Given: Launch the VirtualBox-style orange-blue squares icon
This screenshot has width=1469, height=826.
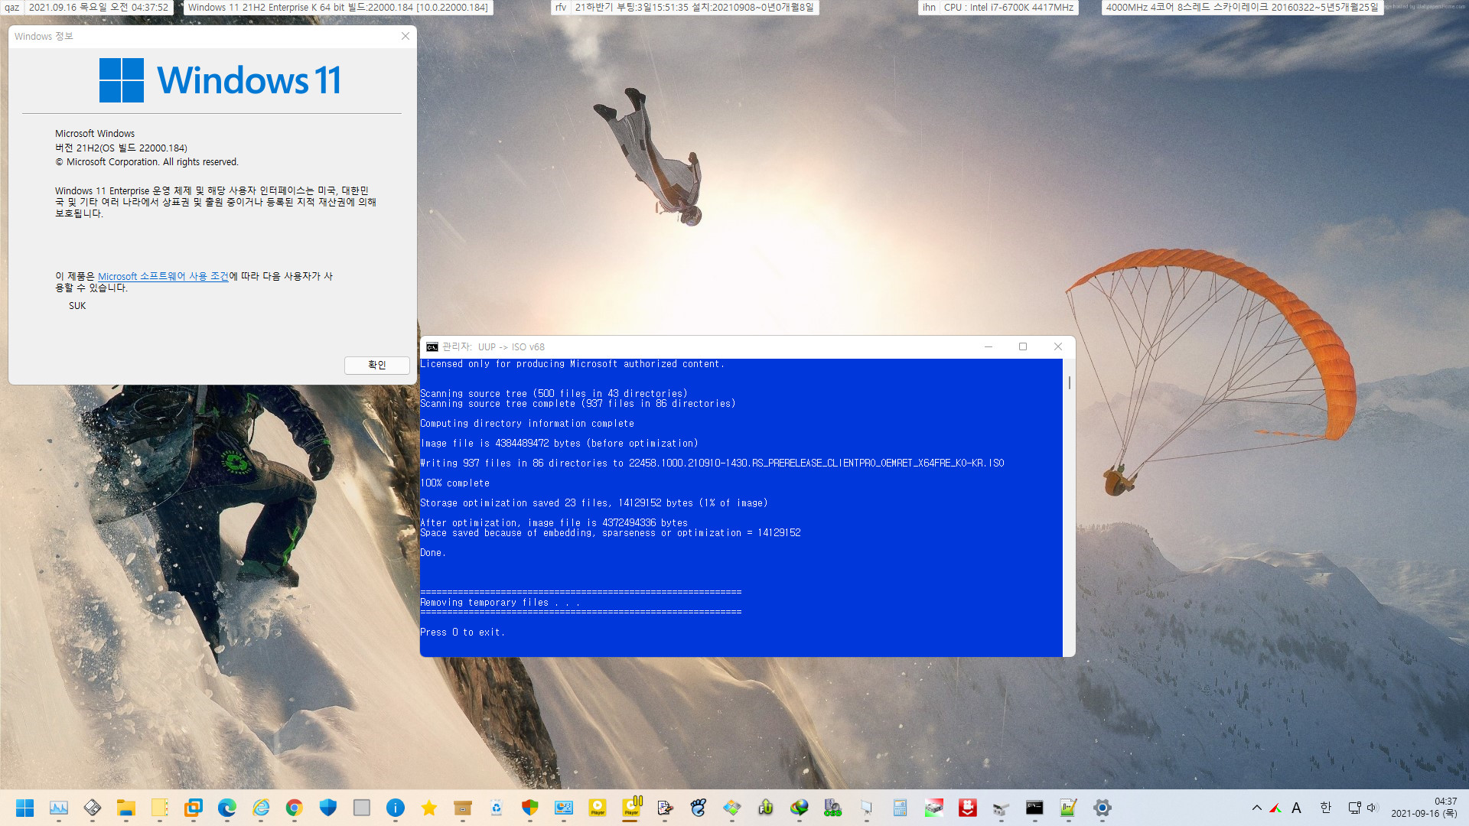Looking at the screenshot, I should (194, 808).
